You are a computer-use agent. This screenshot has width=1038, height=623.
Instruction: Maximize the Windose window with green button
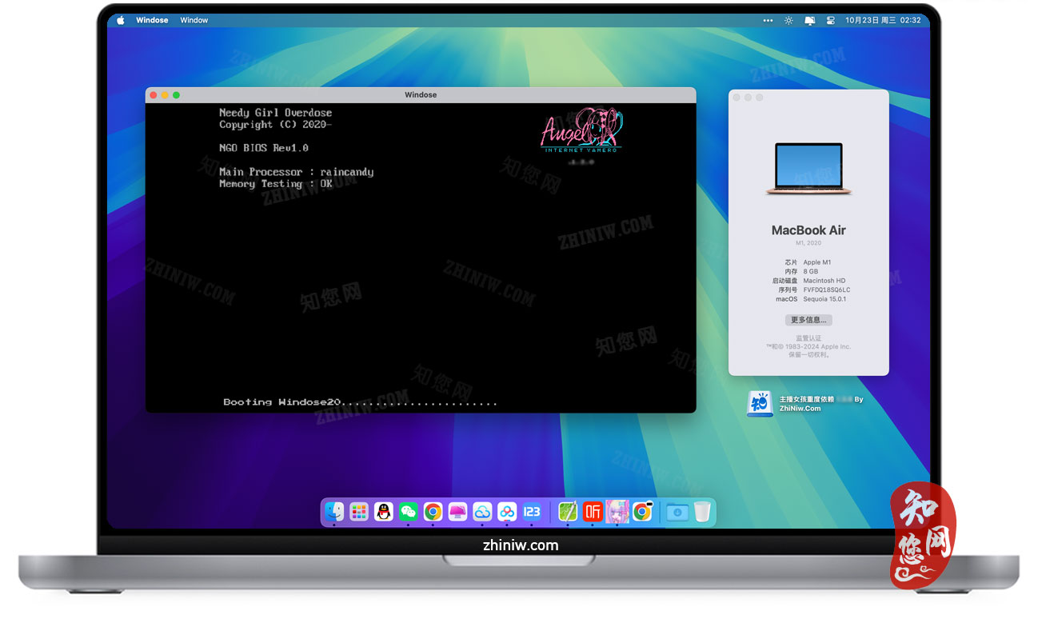click(x=176, y=95)
